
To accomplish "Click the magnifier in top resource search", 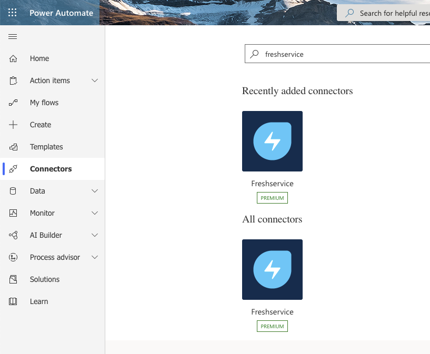I will [x=349, y=13].
